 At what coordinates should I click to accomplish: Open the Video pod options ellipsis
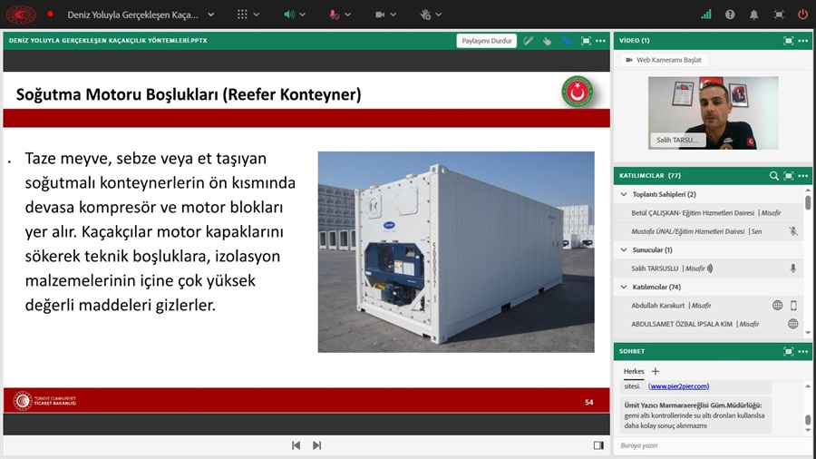coord(803,41)
